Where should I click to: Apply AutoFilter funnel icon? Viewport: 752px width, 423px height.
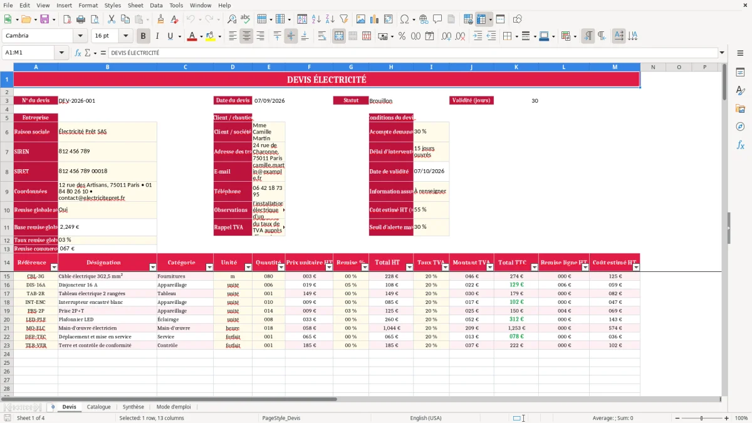pyautogui.click(x=344, y=19)
